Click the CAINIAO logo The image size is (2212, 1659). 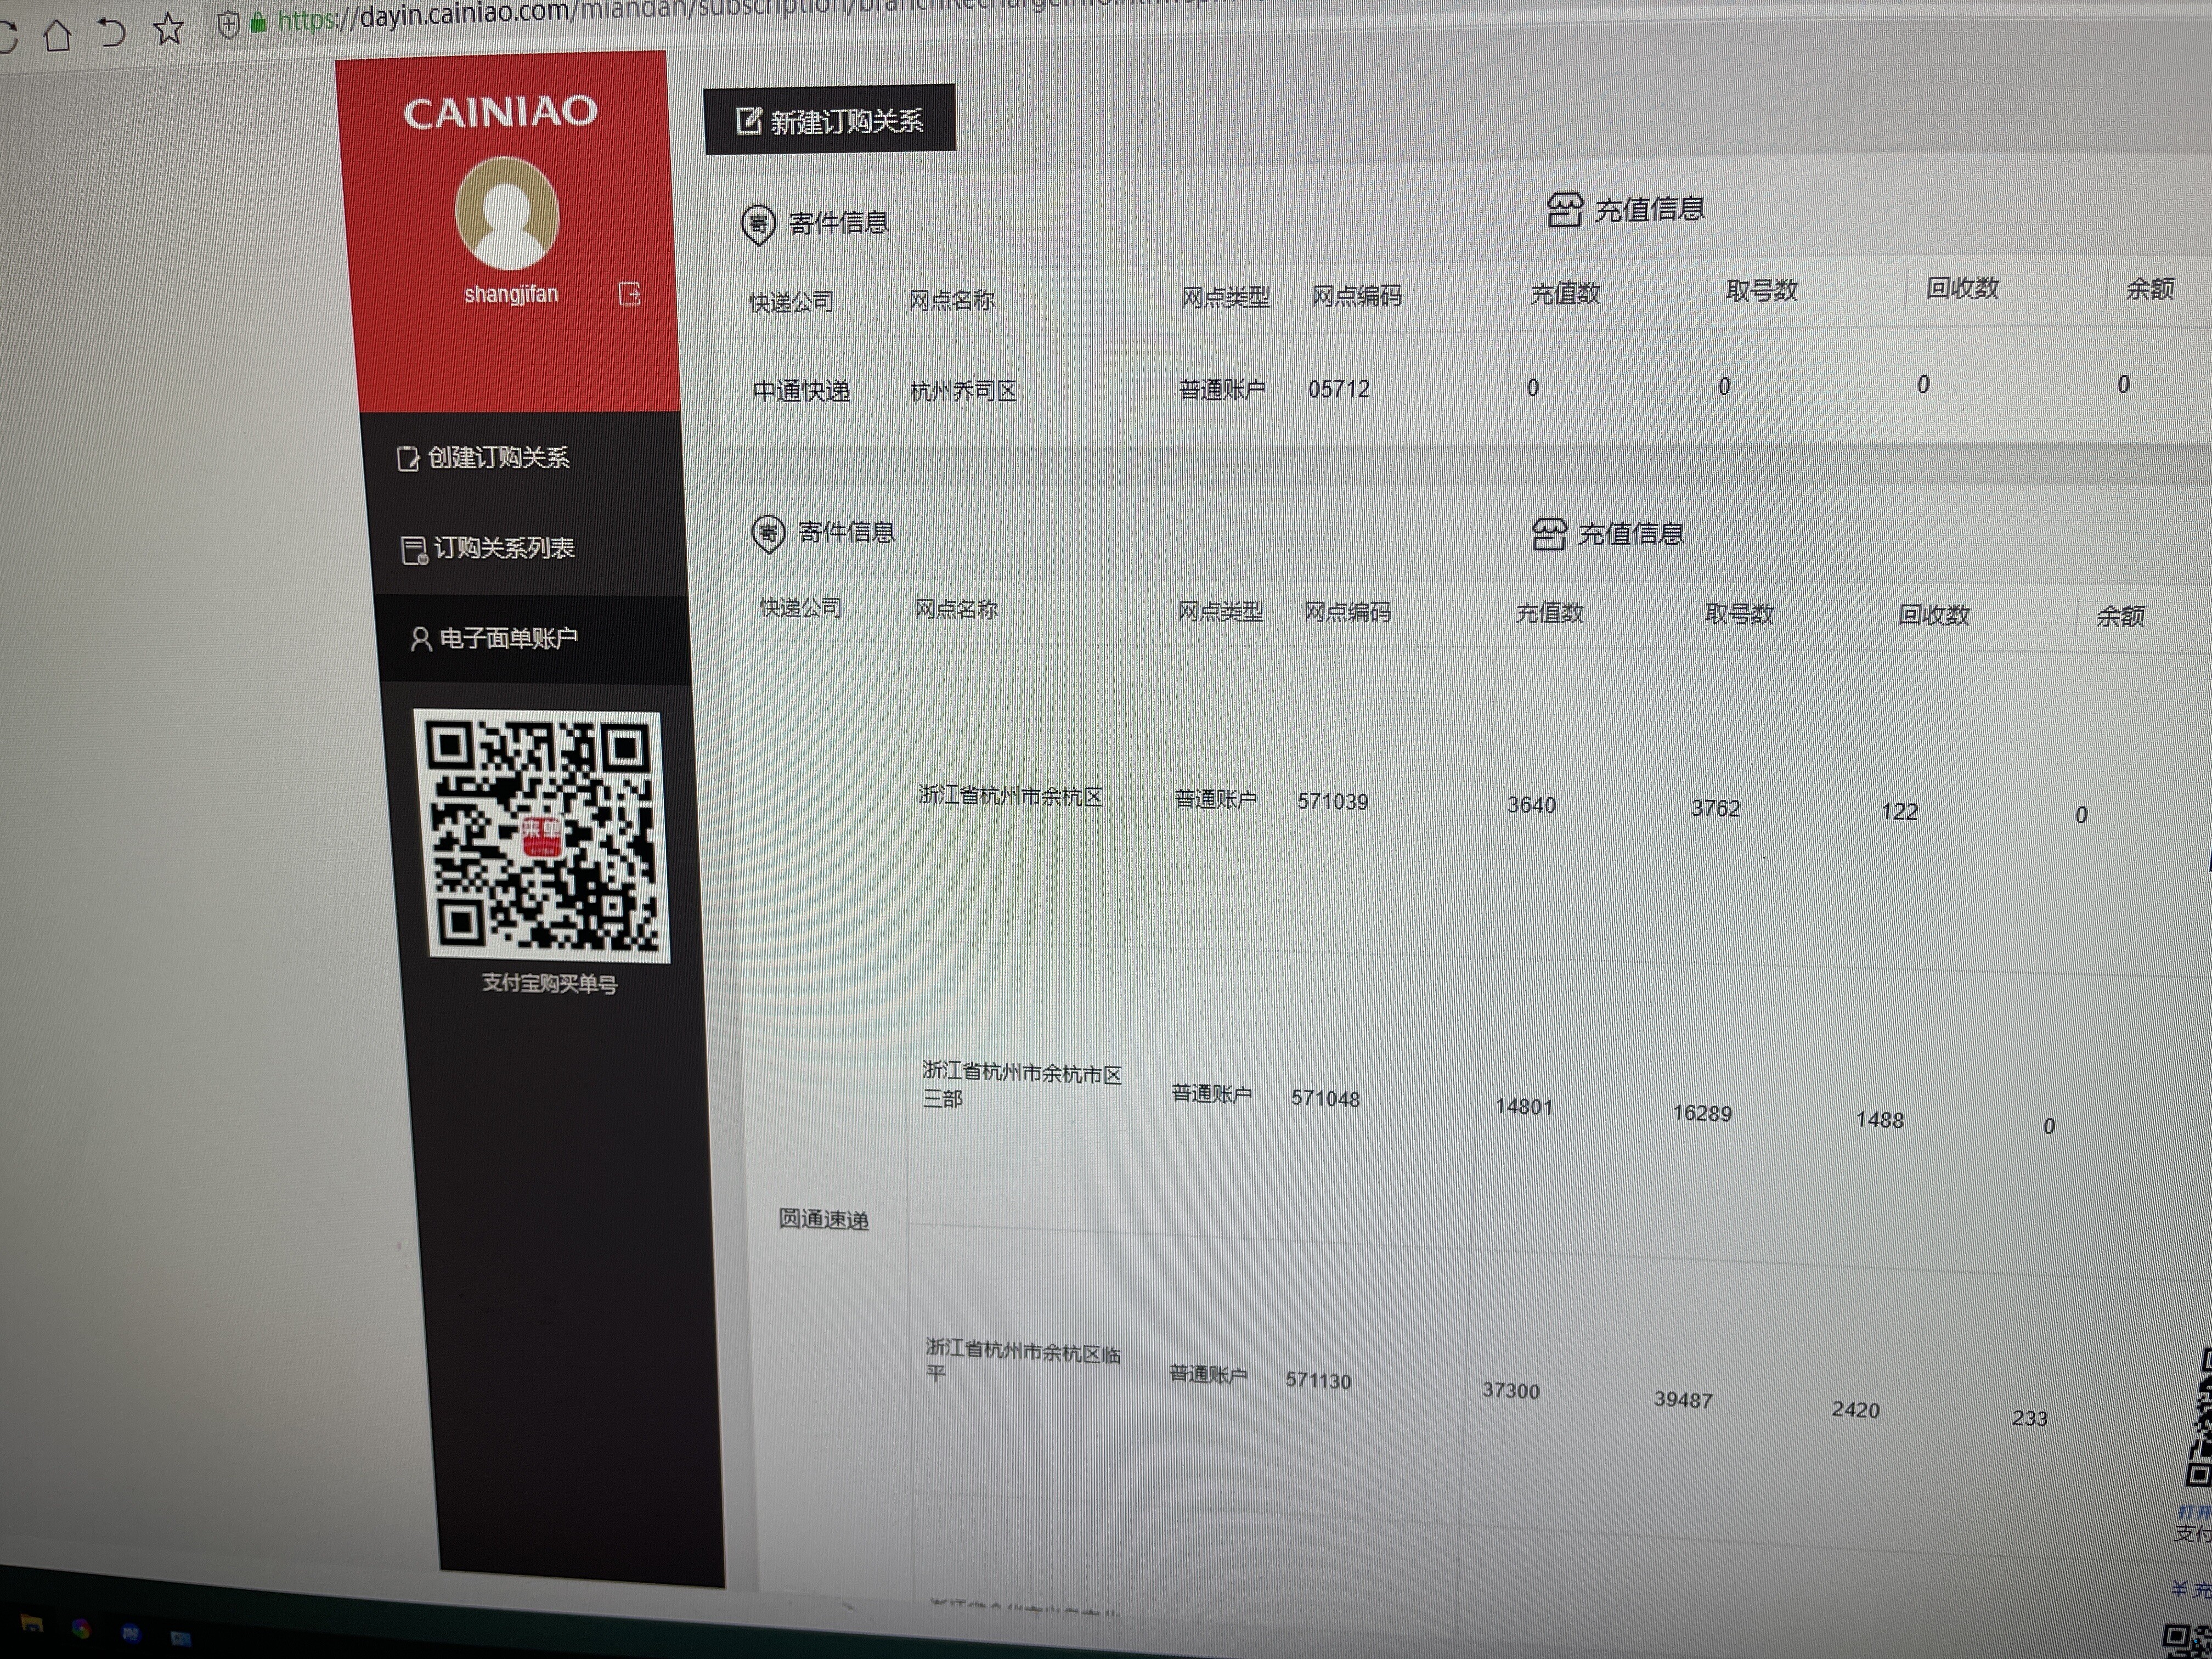[500, 111]
